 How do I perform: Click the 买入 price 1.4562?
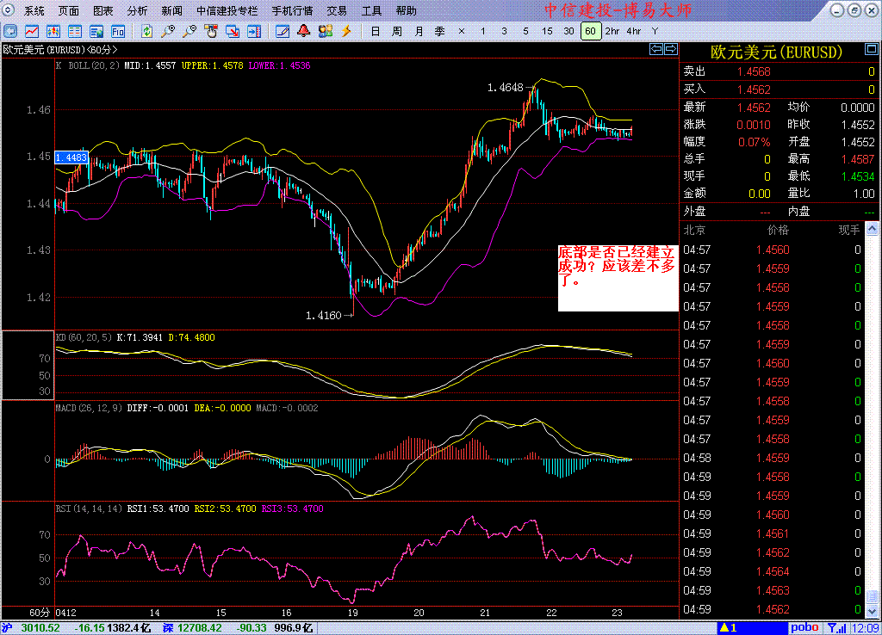pos(754,89)
